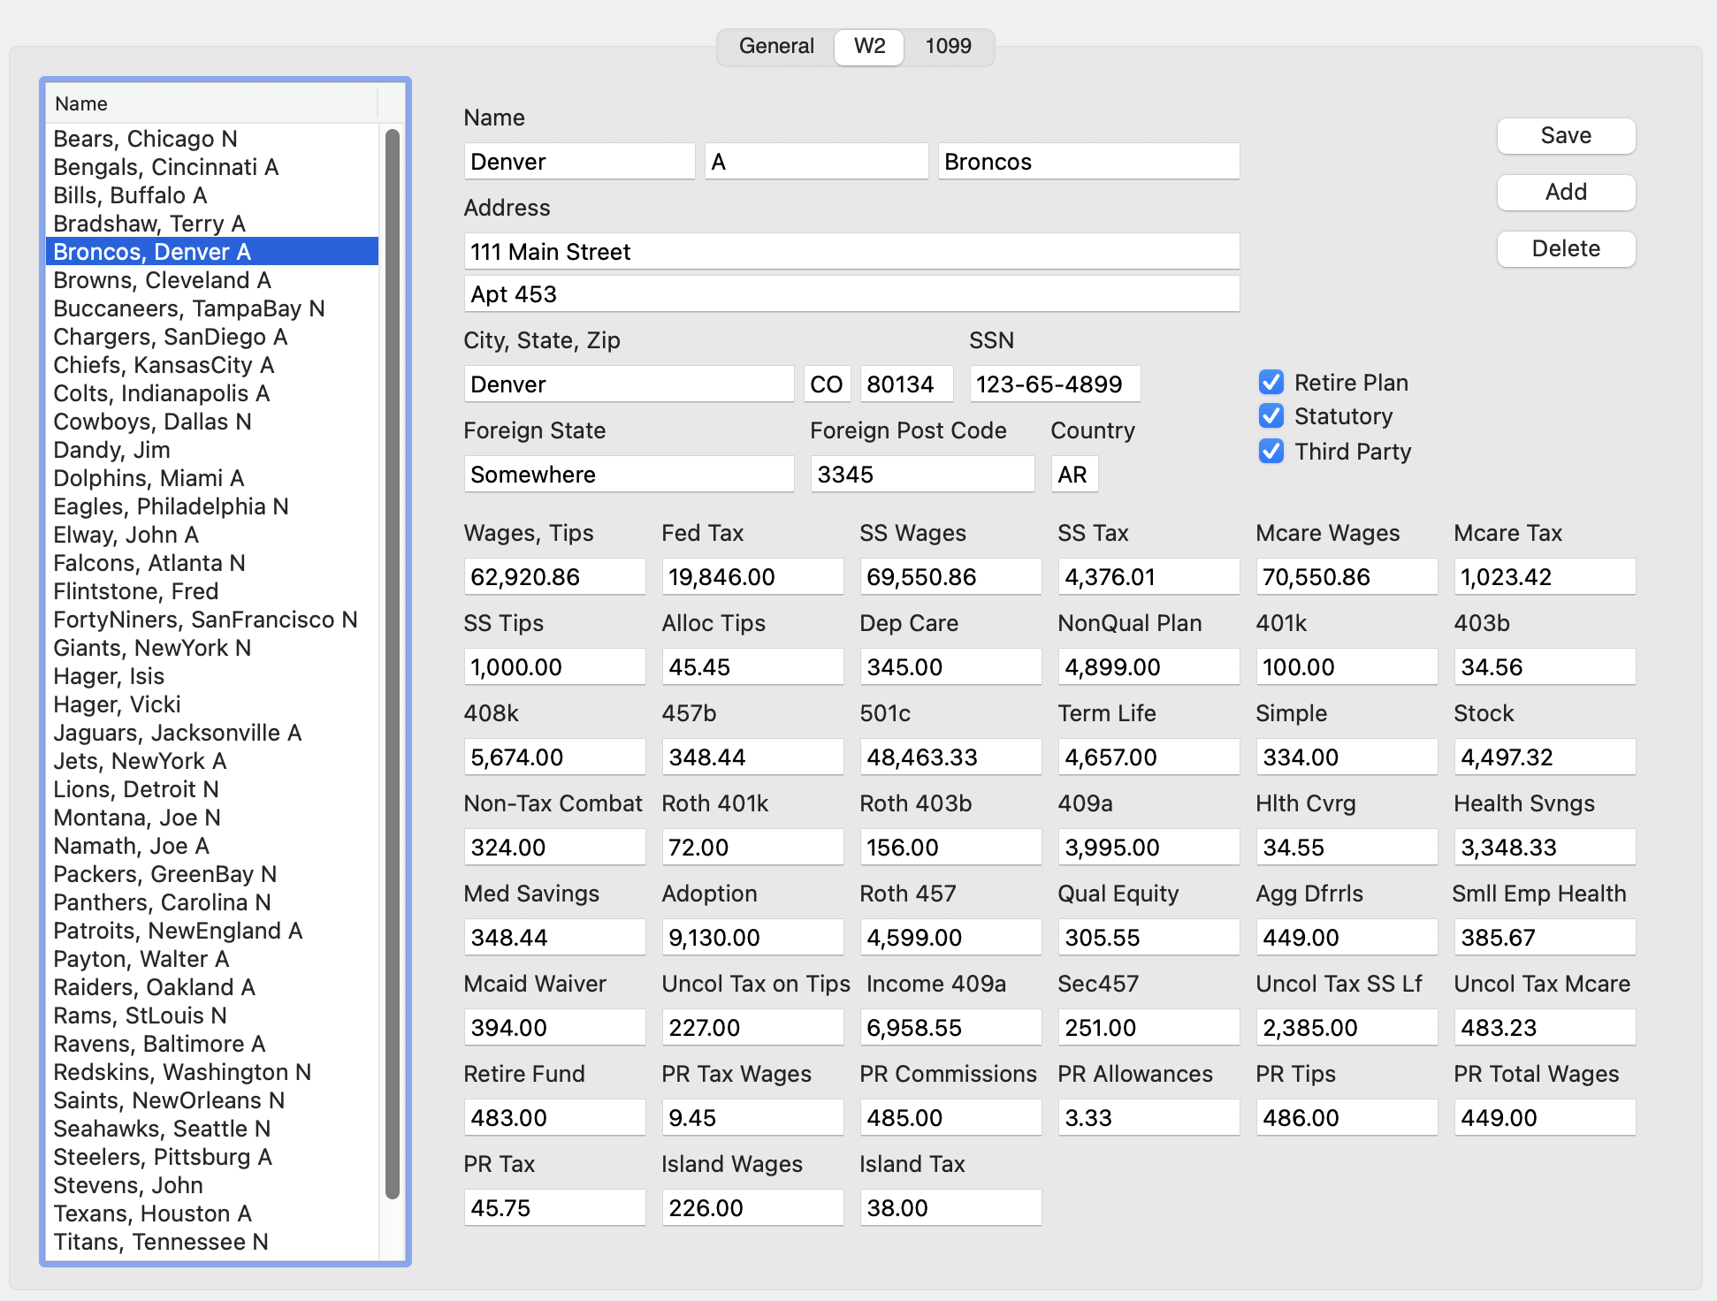Click the SSN input field
This screenshot has height=1301, width=1717.
1054,384
